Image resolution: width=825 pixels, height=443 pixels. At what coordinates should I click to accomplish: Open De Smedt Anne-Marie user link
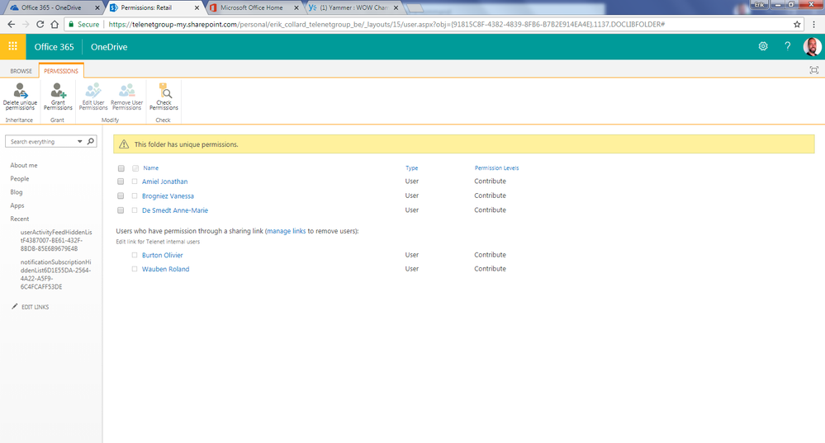click(175, 210)
